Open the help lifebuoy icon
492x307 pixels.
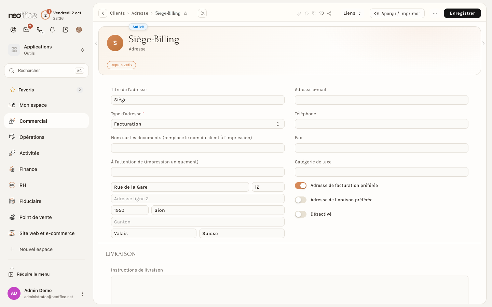tap(13, 30)
